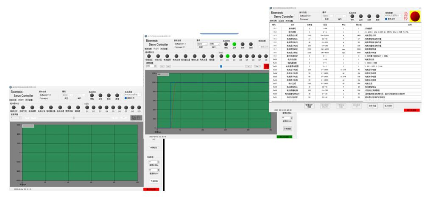Image resolution: width=430 pixels, height=198 pixels.
Task: Click 母线过压 bus overvoltage lamp in empty-graph window
Action: 14,108
